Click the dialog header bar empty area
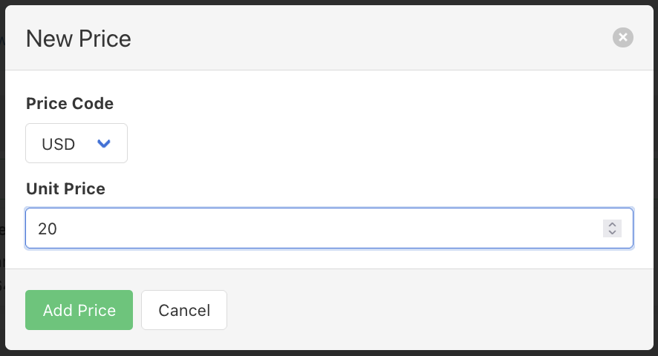This screenshot has width=658, height=356. point(371,39)
